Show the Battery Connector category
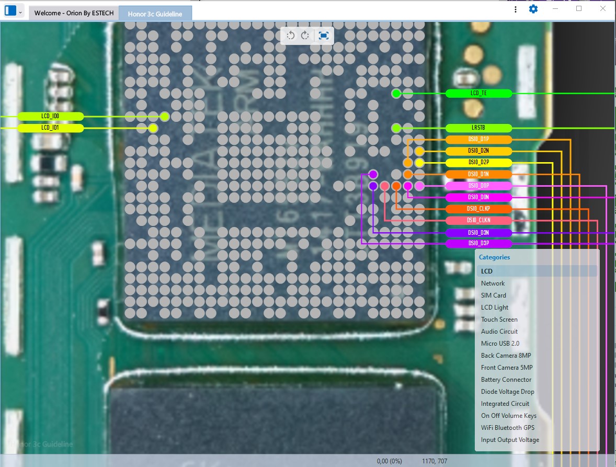 click(506, 380)
